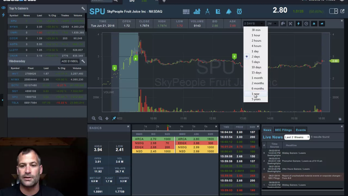Screen dimensions: 348x196
Task: Toggle the pin icon next to 6/22
Action: coord(114,118)
